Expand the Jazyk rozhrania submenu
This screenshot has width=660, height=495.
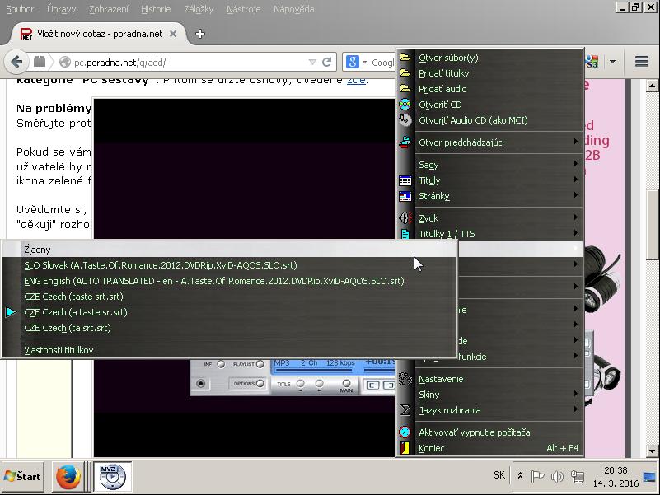click(x=449, y=410)
